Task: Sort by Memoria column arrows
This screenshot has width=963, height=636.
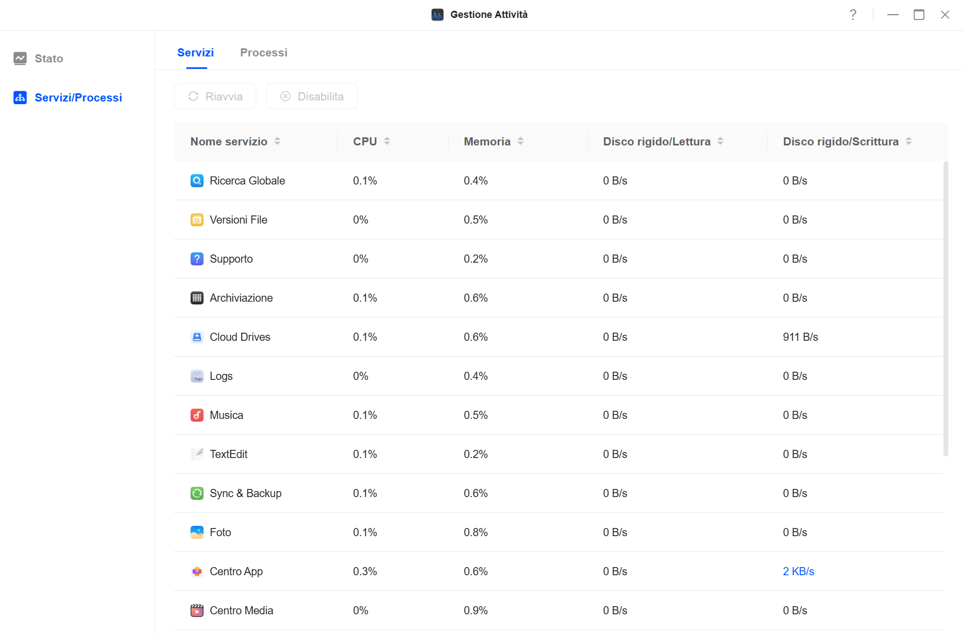Action: (521, 141)
